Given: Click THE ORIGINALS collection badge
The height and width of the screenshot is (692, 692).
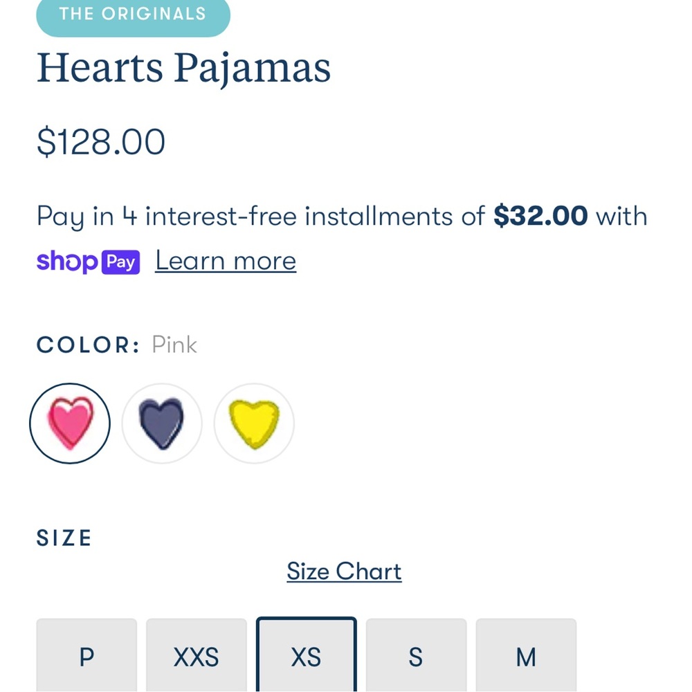Looking at the screenshot, I should (x=133, y=12).
